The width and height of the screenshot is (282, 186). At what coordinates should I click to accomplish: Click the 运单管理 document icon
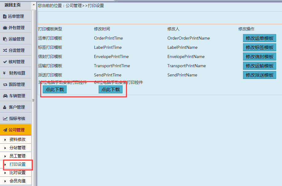[5, 17]
